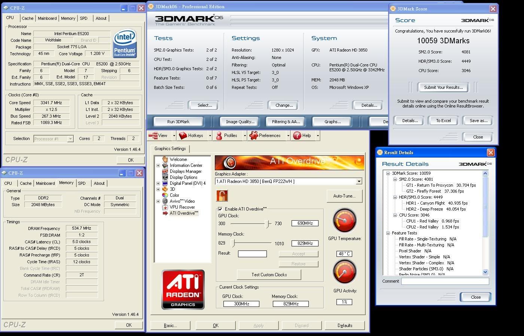Viewport: 524px width, 336px height.
Task: Click the 3DMark06 title bar icon
Action: (x=150, y=6)
